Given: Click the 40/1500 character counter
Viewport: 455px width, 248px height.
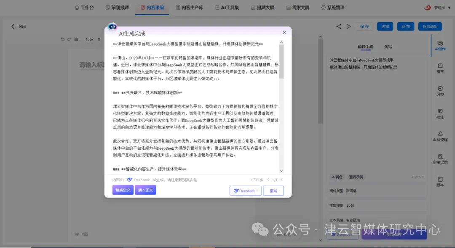Looking at the screenshot, I should pyautogui.click(x=418, y=177).
